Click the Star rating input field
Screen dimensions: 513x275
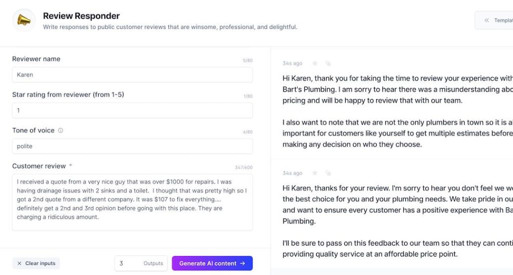(x=132, y=110)
